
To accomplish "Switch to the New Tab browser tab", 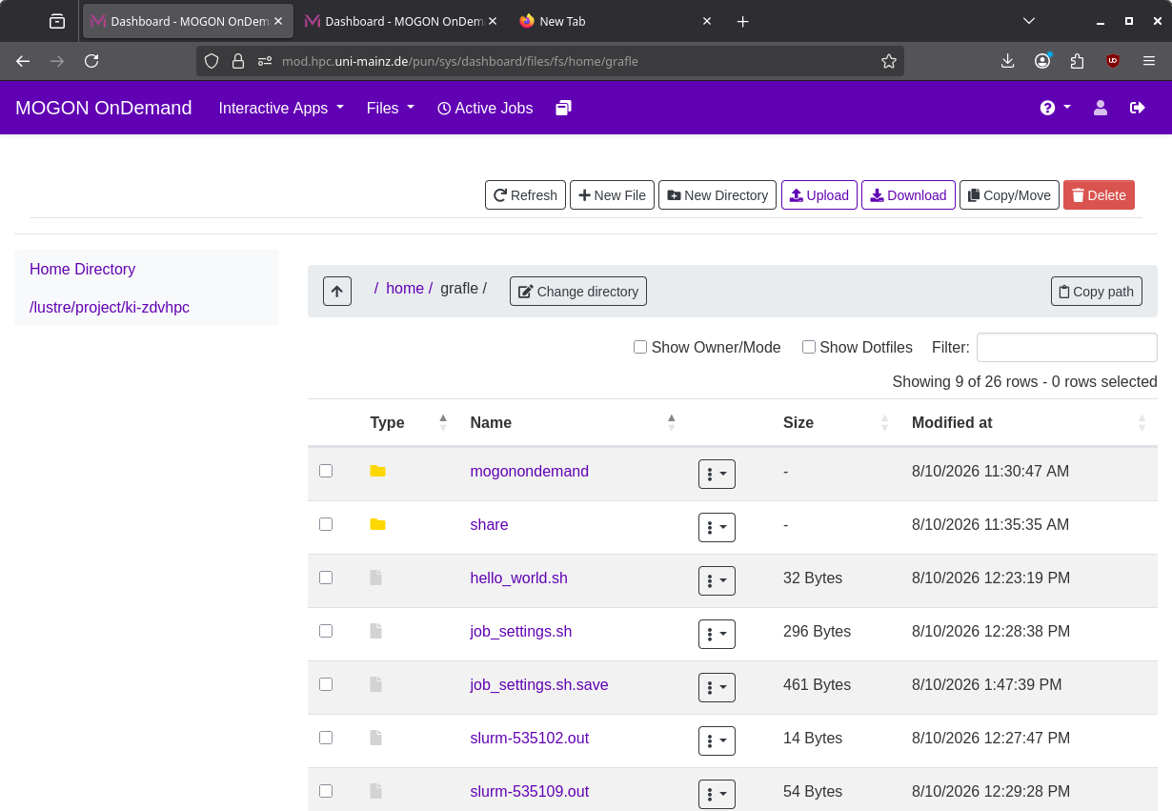I will [x=616, y=21].
